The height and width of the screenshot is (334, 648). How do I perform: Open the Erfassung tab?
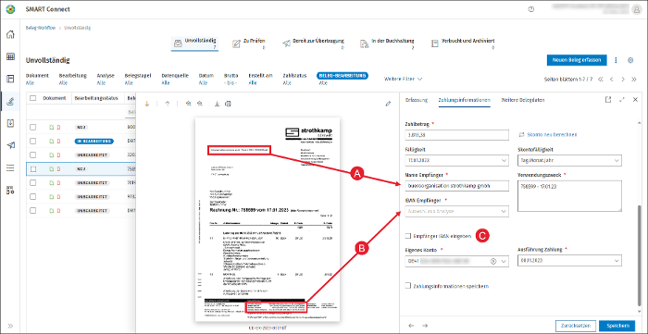pos(417,100)
